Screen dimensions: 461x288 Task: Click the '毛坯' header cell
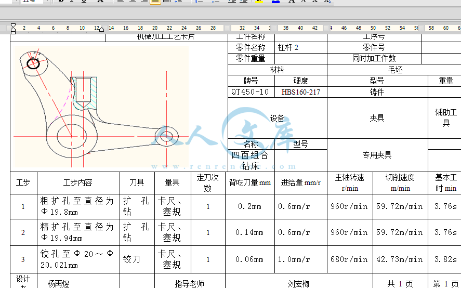tap(395, 70)
